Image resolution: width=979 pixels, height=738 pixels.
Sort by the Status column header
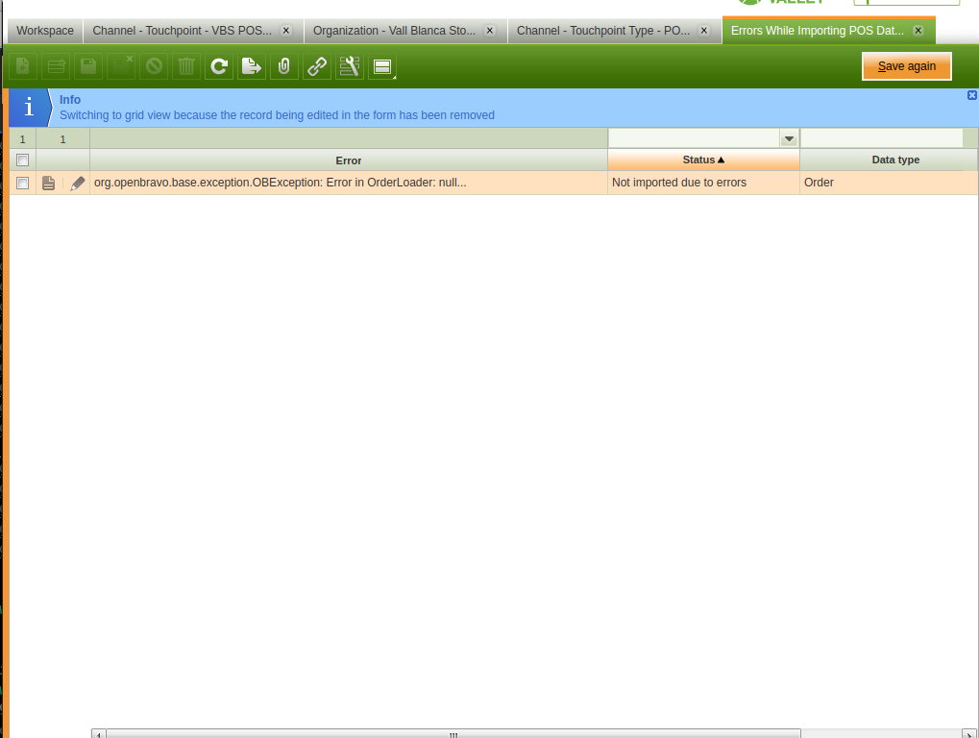click(703, 160)
